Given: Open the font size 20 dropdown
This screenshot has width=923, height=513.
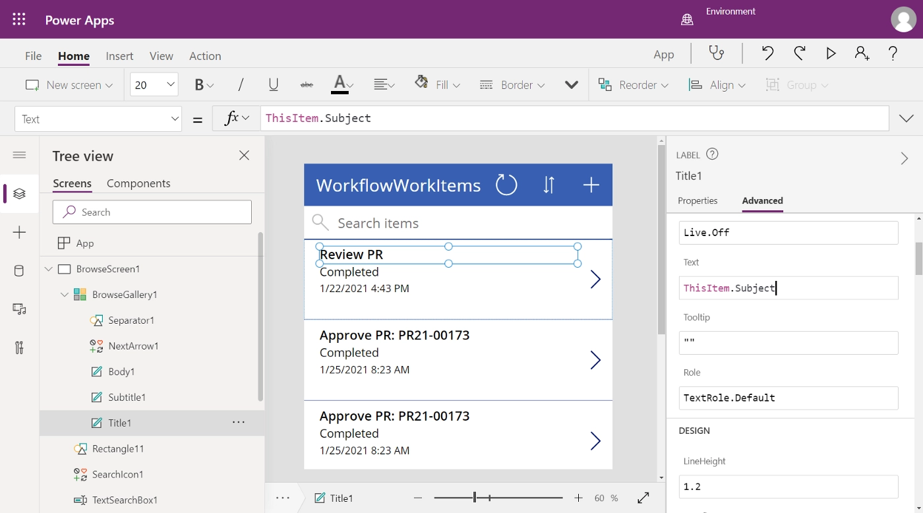Looking at the screenshot, I should (x=154, y=84).
